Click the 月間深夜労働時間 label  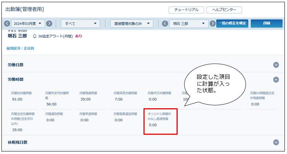[x=125, y=93]
